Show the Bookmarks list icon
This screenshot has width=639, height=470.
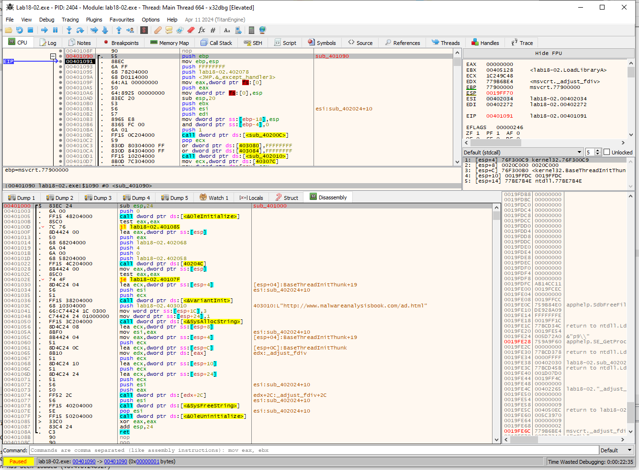coord(191,30)
